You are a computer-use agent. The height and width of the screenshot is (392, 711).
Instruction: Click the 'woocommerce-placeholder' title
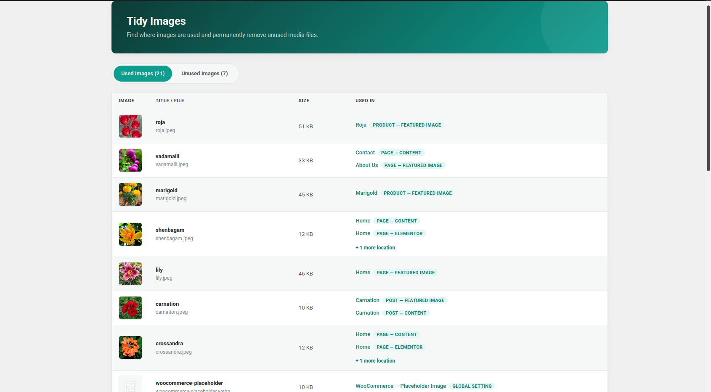click(x=189, y=383)
